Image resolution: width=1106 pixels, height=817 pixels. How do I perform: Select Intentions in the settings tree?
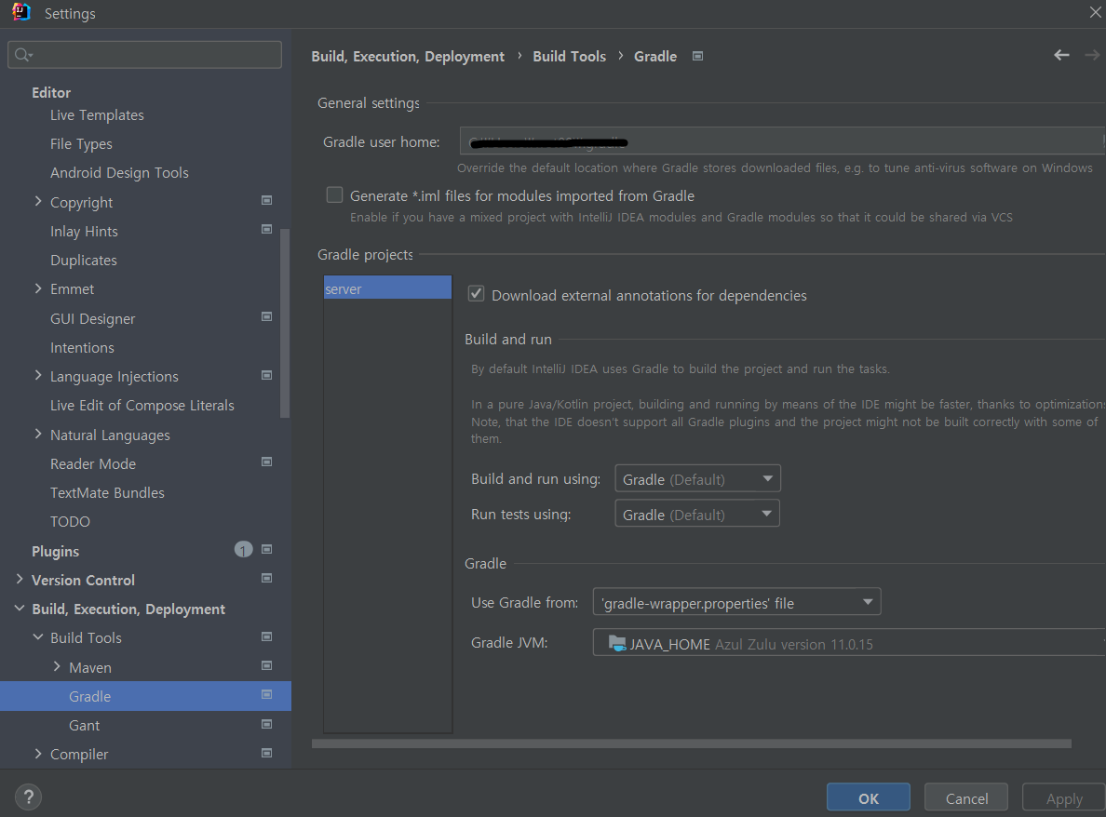pos(82,347)
